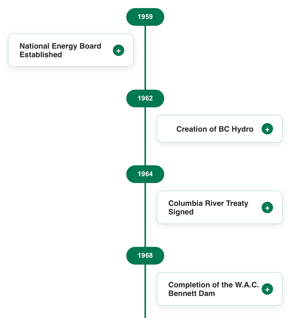Click the timeline line between 1962 and 1964
This screenshot has width=292, height=318.
[145, 152]
